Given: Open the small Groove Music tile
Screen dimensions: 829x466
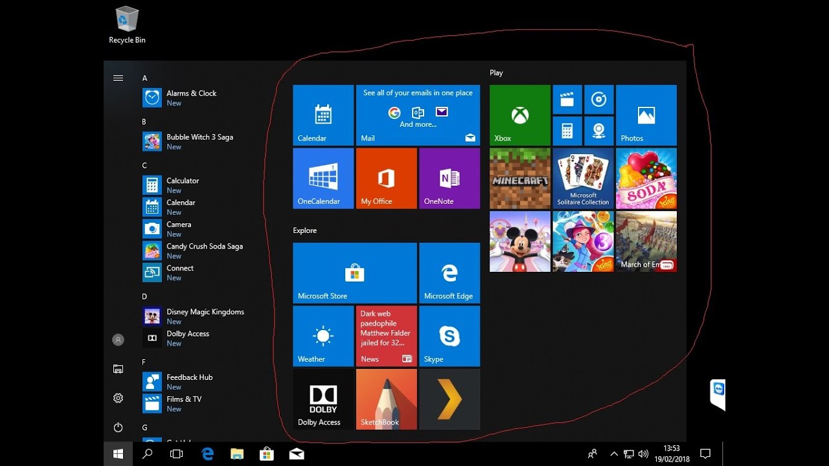Looking at the screenshot, I should pos(599,99).
